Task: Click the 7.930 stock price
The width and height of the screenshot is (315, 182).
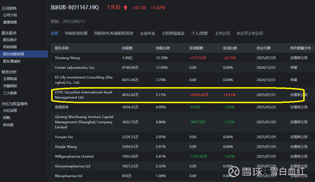Action: pos(114,7)
